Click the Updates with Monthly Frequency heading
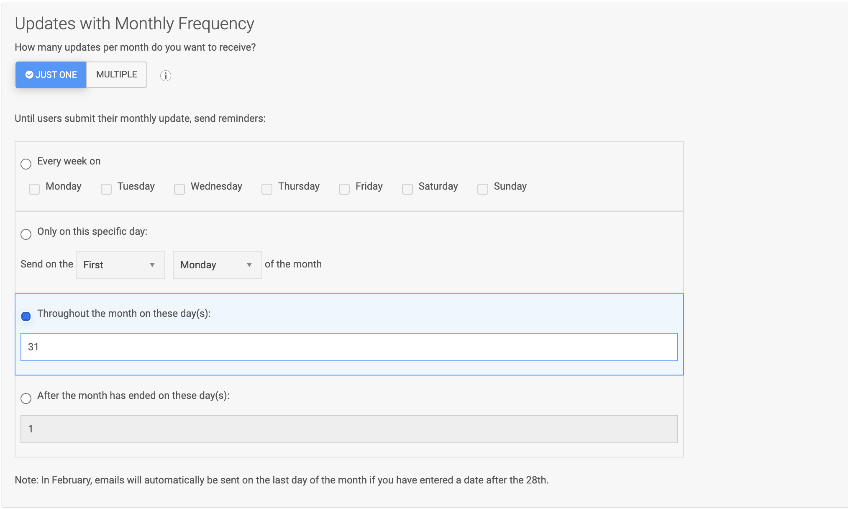The image size is (848, 509). [134, 24]
